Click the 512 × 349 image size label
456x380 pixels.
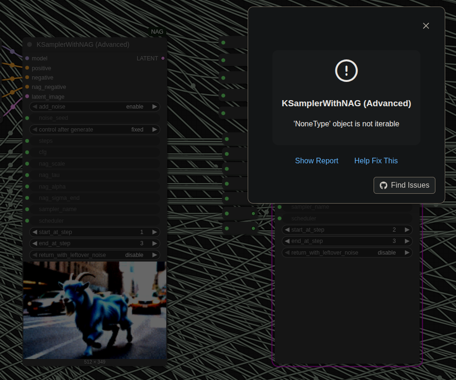[95, 362]
